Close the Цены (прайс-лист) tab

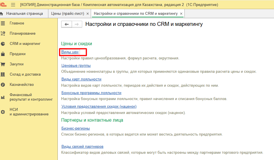coord(87,14)
